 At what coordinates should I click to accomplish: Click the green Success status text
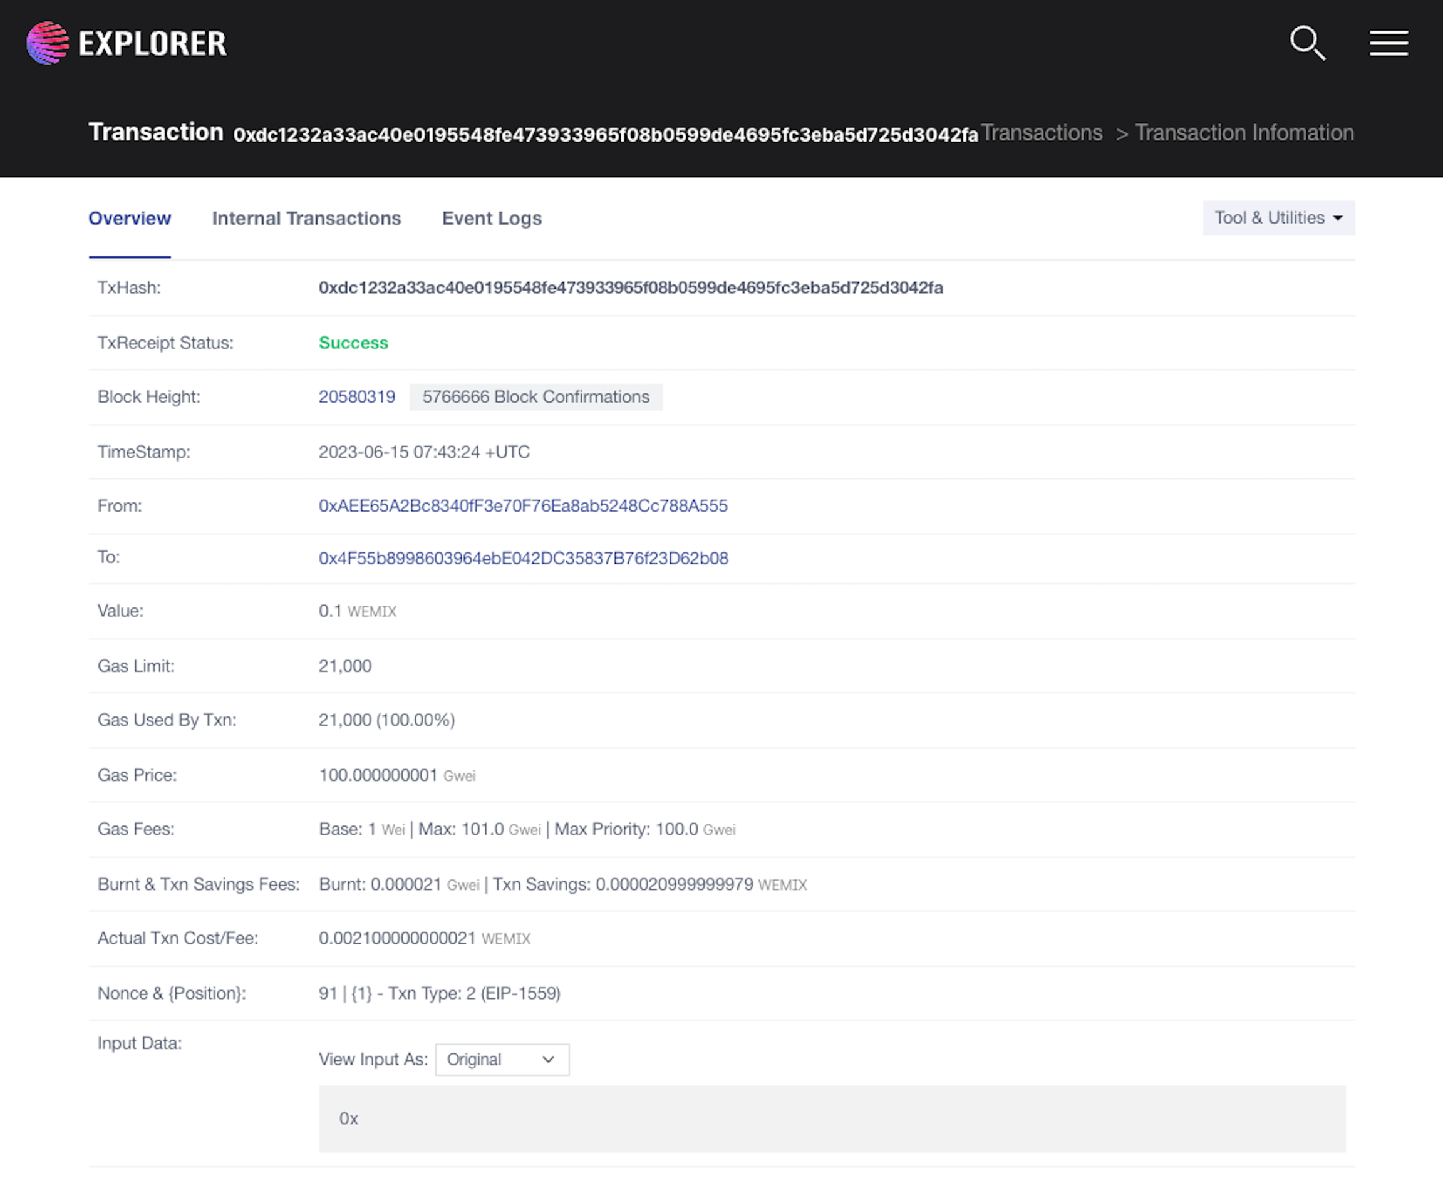click(x=353, y=343)
